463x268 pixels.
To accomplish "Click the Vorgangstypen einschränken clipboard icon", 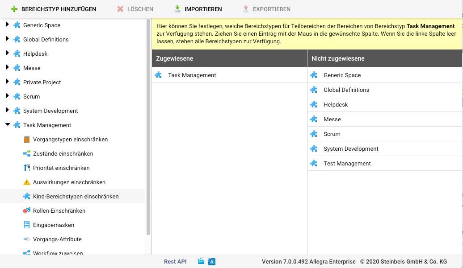I will tap(27, 140).
